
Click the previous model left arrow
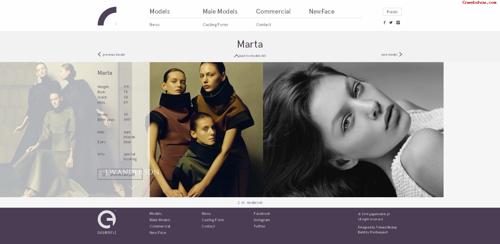click(99, 54)
